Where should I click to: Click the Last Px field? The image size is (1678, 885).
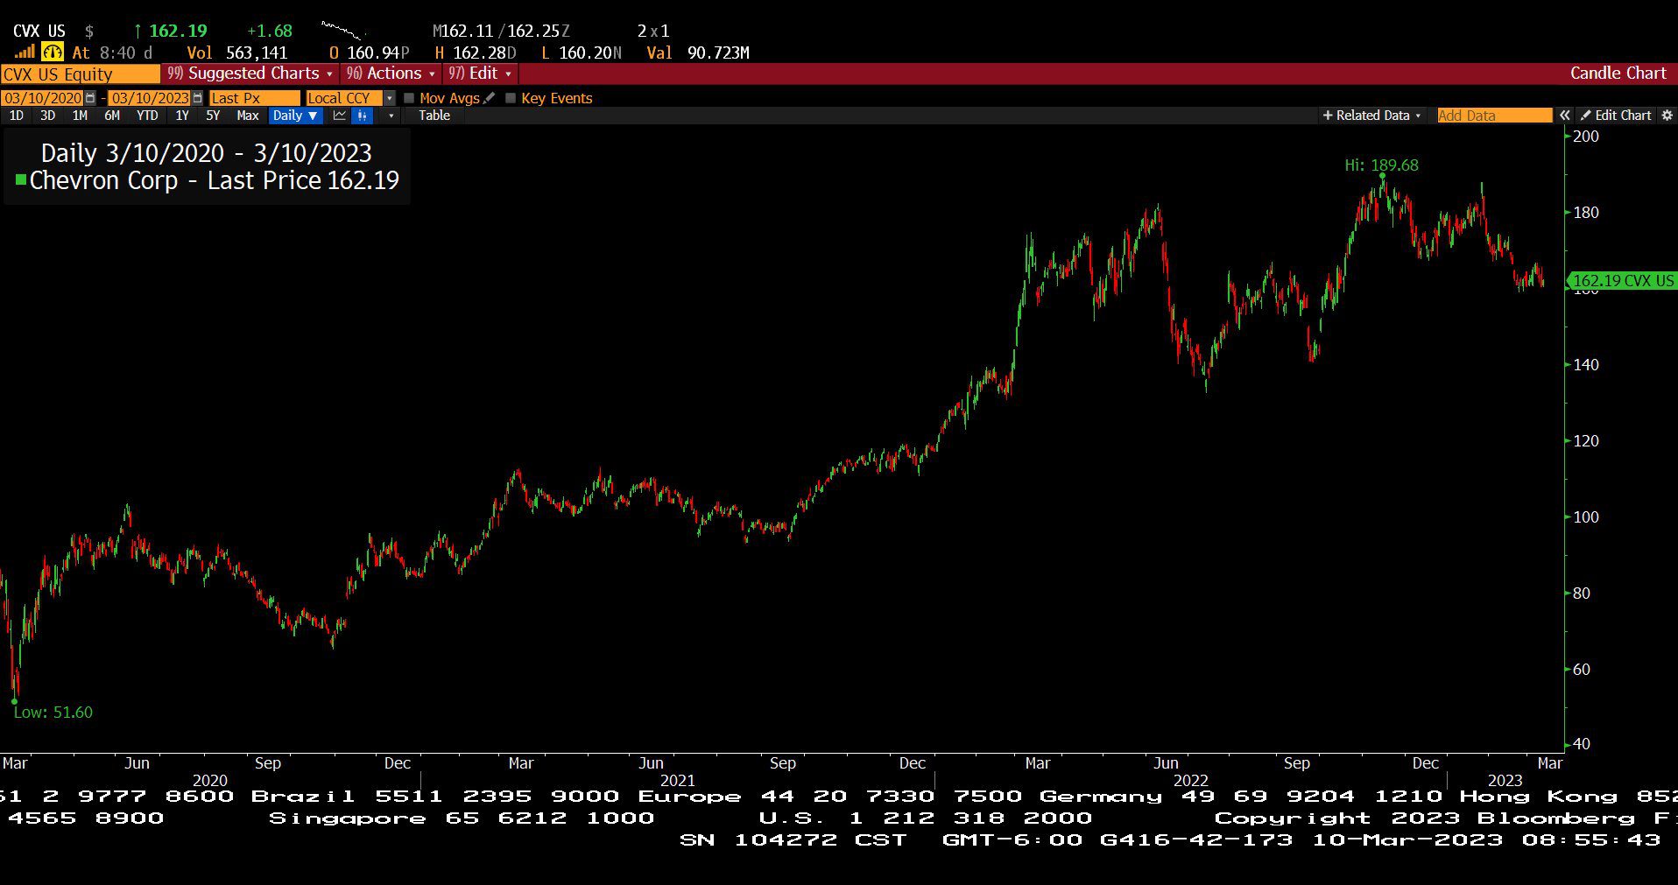[254, 98]
